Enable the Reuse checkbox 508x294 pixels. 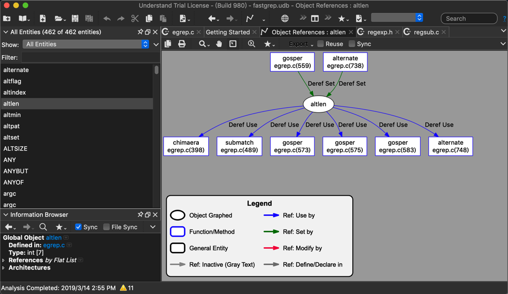coord(321,44)
